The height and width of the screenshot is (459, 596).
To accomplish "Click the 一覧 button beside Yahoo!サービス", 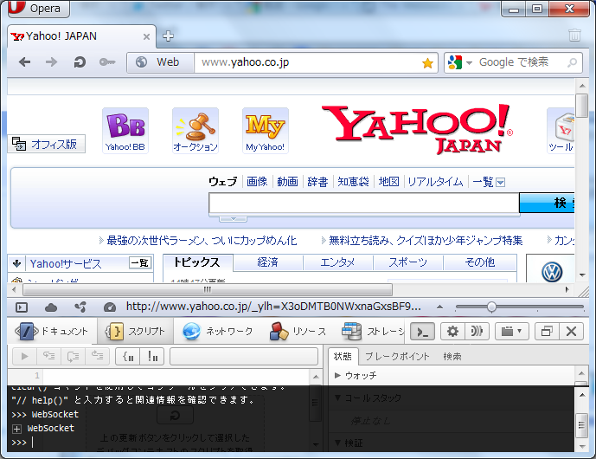I will coord(140,262).
